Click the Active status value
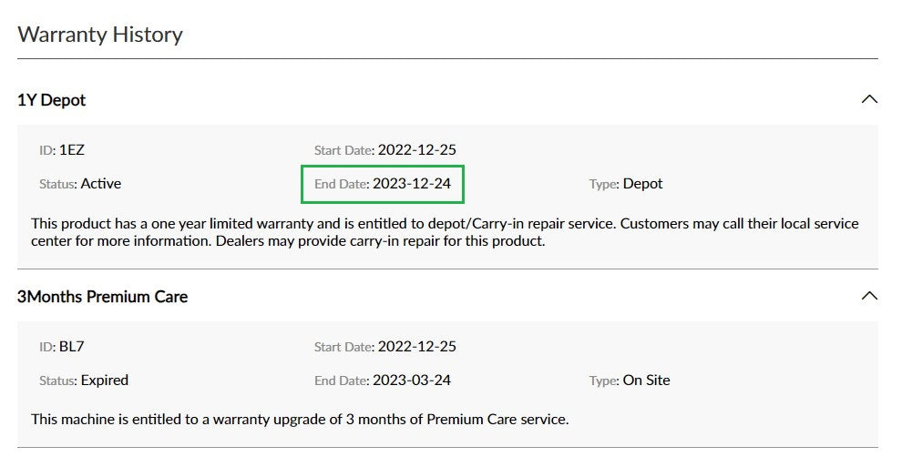902x467 pixels. (x=101, y=184)
